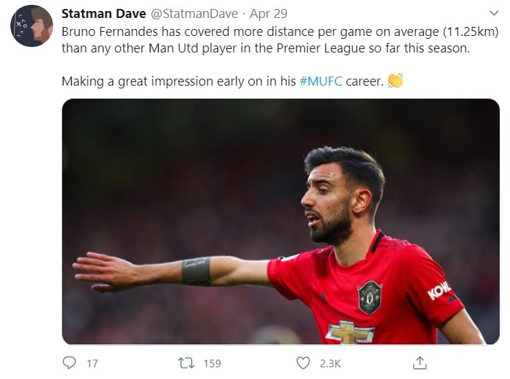The width and height of the screenshot is (510, 379).
Task: Open the Statman Dave display name link
Action: (103, 14)
